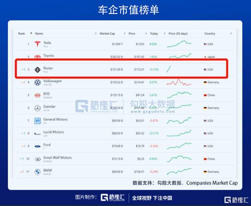251x206 pixels.
Task: Click the down arrow beside rank 4
Action: click(x=22, y=82)
